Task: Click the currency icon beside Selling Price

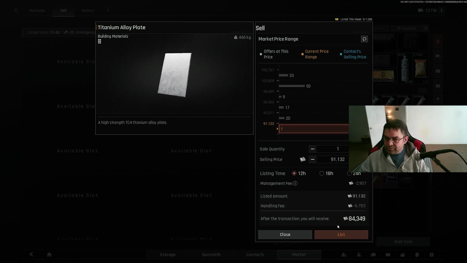Action: point(302,159)
